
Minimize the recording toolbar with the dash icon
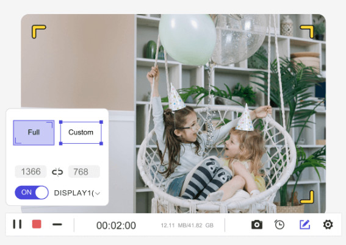[57, 224]
